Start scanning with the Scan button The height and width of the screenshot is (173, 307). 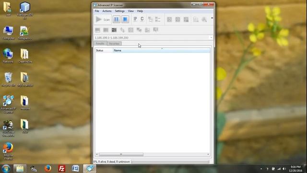click(103, 19)
